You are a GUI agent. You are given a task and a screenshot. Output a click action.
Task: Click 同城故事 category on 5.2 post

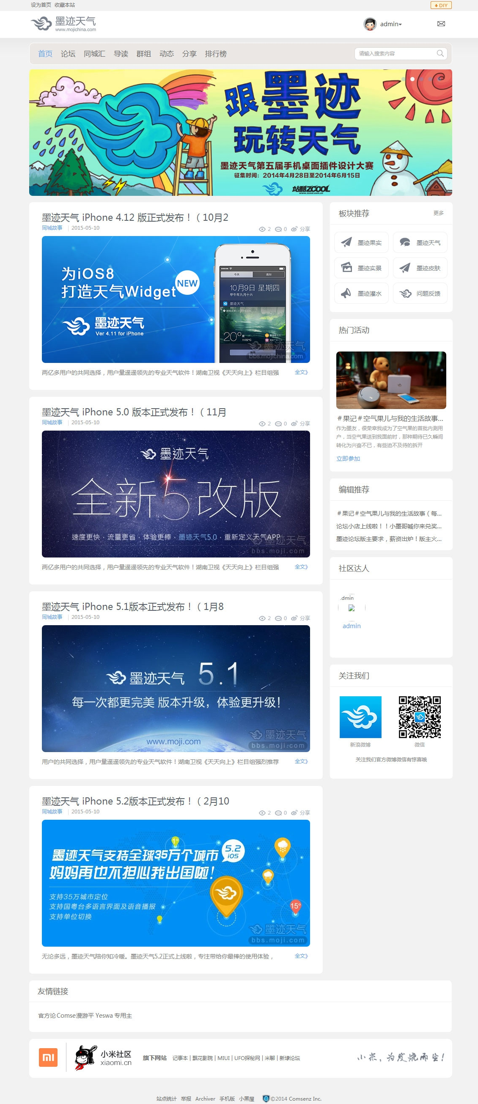point(52,811)
